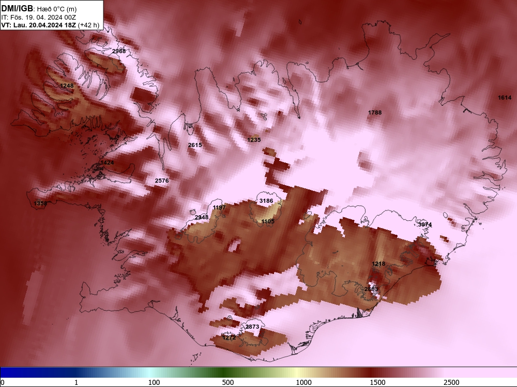517x387 pixels.
Task: Click the 1197 height value
Action: pyautogui.click(x=219, y=207)
